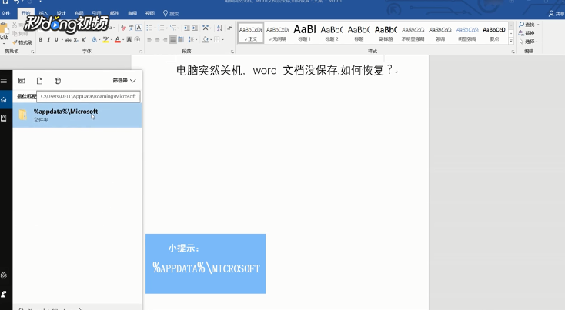Toggle bold formatting in the Font group
Viewport: 565px width, 310px height.
[40, 39]
